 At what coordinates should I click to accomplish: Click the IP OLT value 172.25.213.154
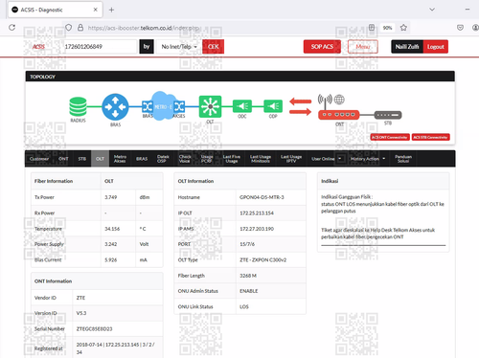[x=257, y=213]
